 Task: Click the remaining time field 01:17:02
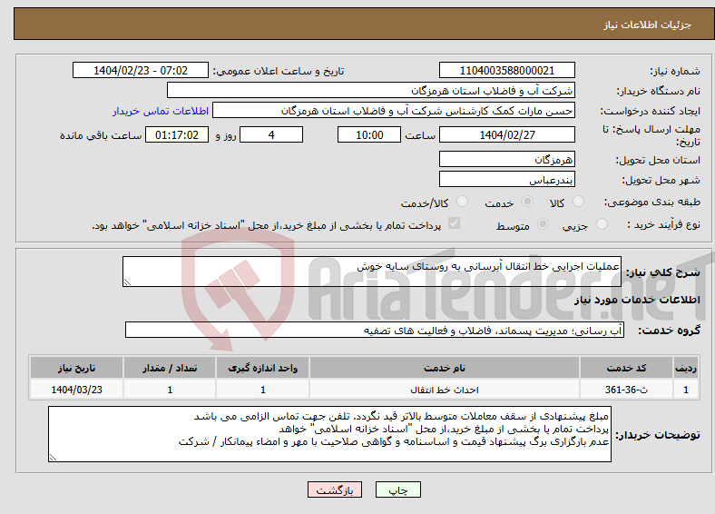(177, 134)
